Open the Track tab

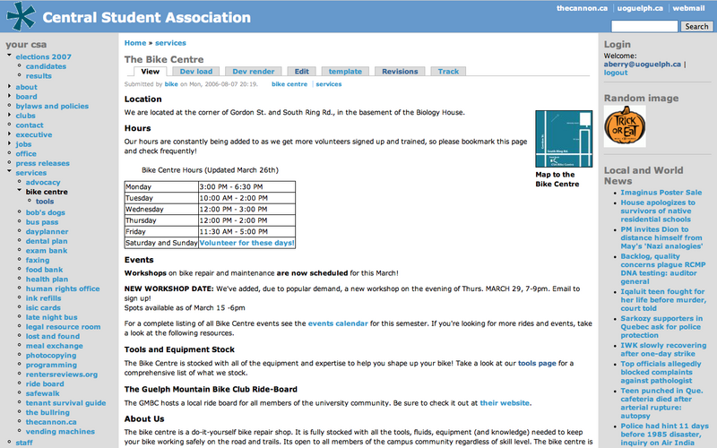point(448,72)
